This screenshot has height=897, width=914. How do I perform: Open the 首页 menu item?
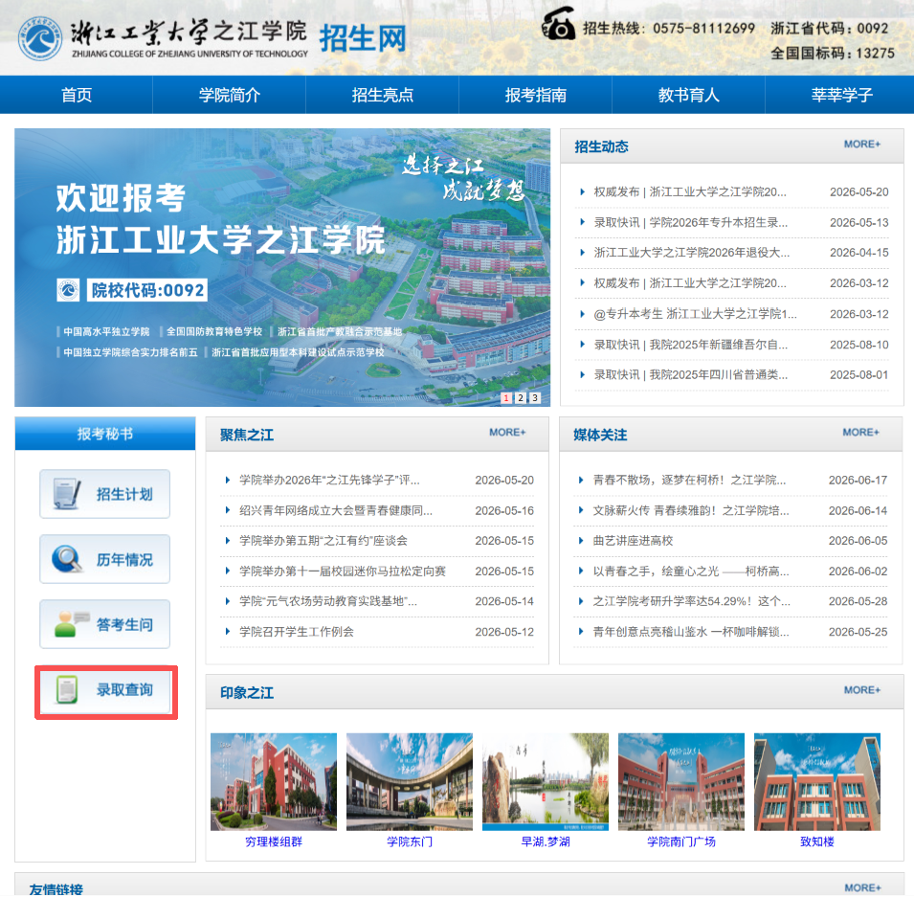tap(77, 95)
